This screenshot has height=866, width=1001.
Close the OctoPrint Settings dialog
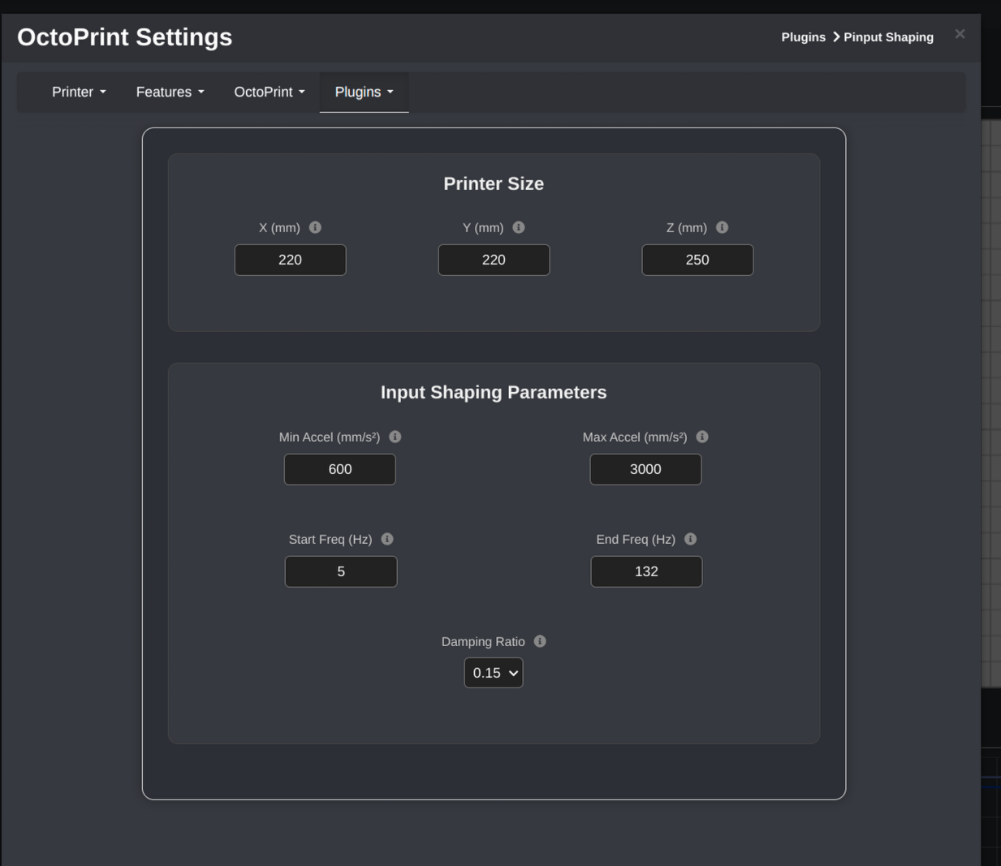(960, 34)
